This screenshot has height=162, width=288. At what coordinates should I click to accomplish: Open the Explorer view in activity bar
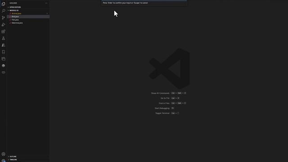(x=3, y=4)
